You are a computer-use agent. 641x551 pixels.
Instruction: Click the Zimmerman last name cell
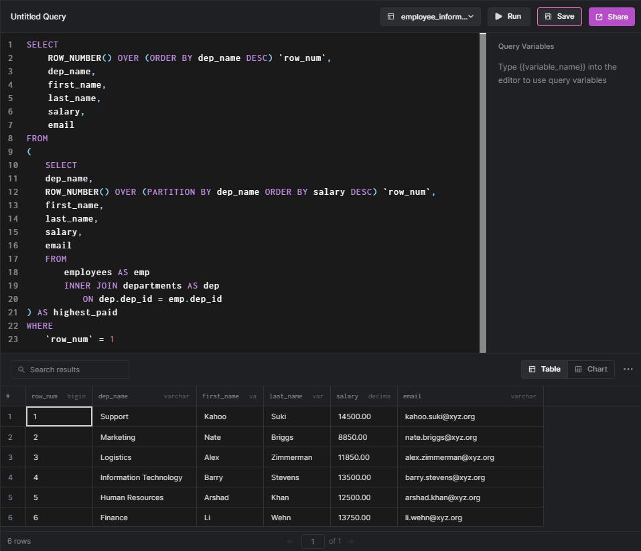[x=297, y=457]
